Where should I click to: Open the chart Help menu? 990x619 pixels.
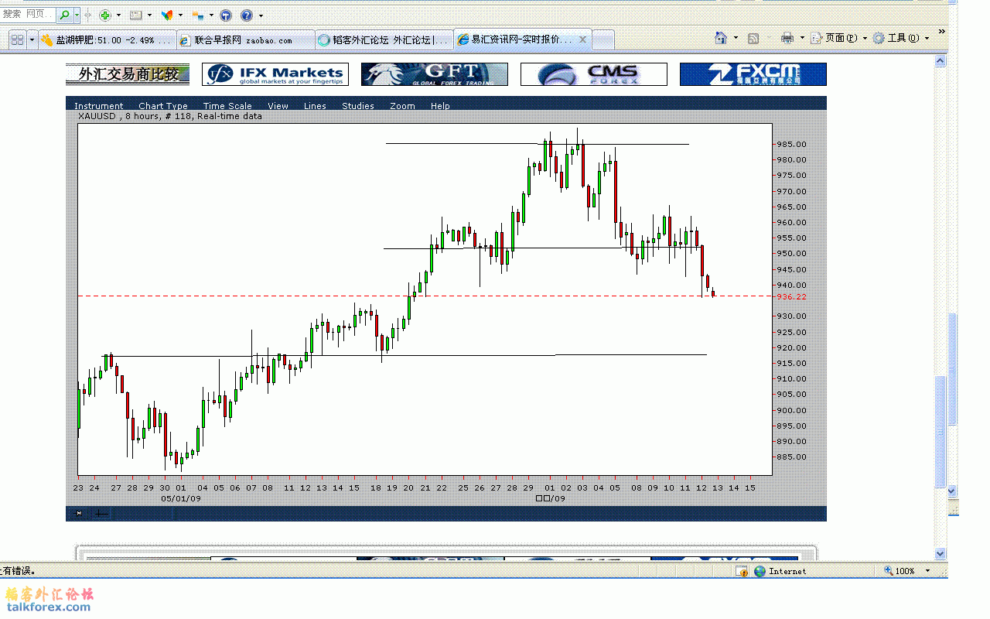[440, 106]
